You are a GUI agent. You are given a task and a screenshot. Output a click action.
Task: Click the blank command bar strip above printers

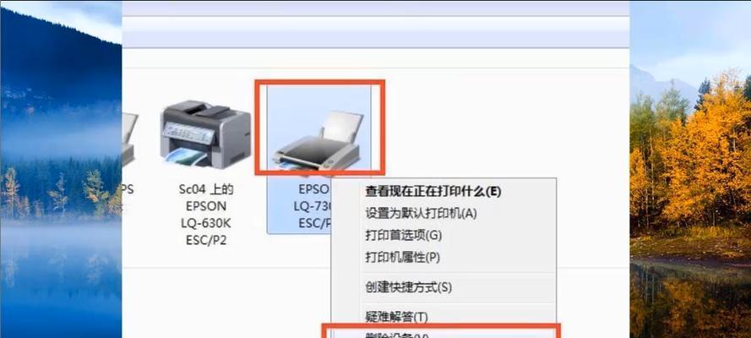375,39
